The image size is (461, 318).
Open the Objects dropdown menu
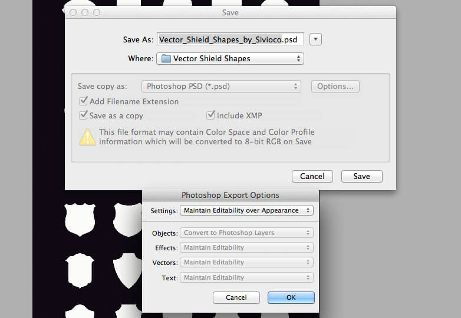click(246, 233)
